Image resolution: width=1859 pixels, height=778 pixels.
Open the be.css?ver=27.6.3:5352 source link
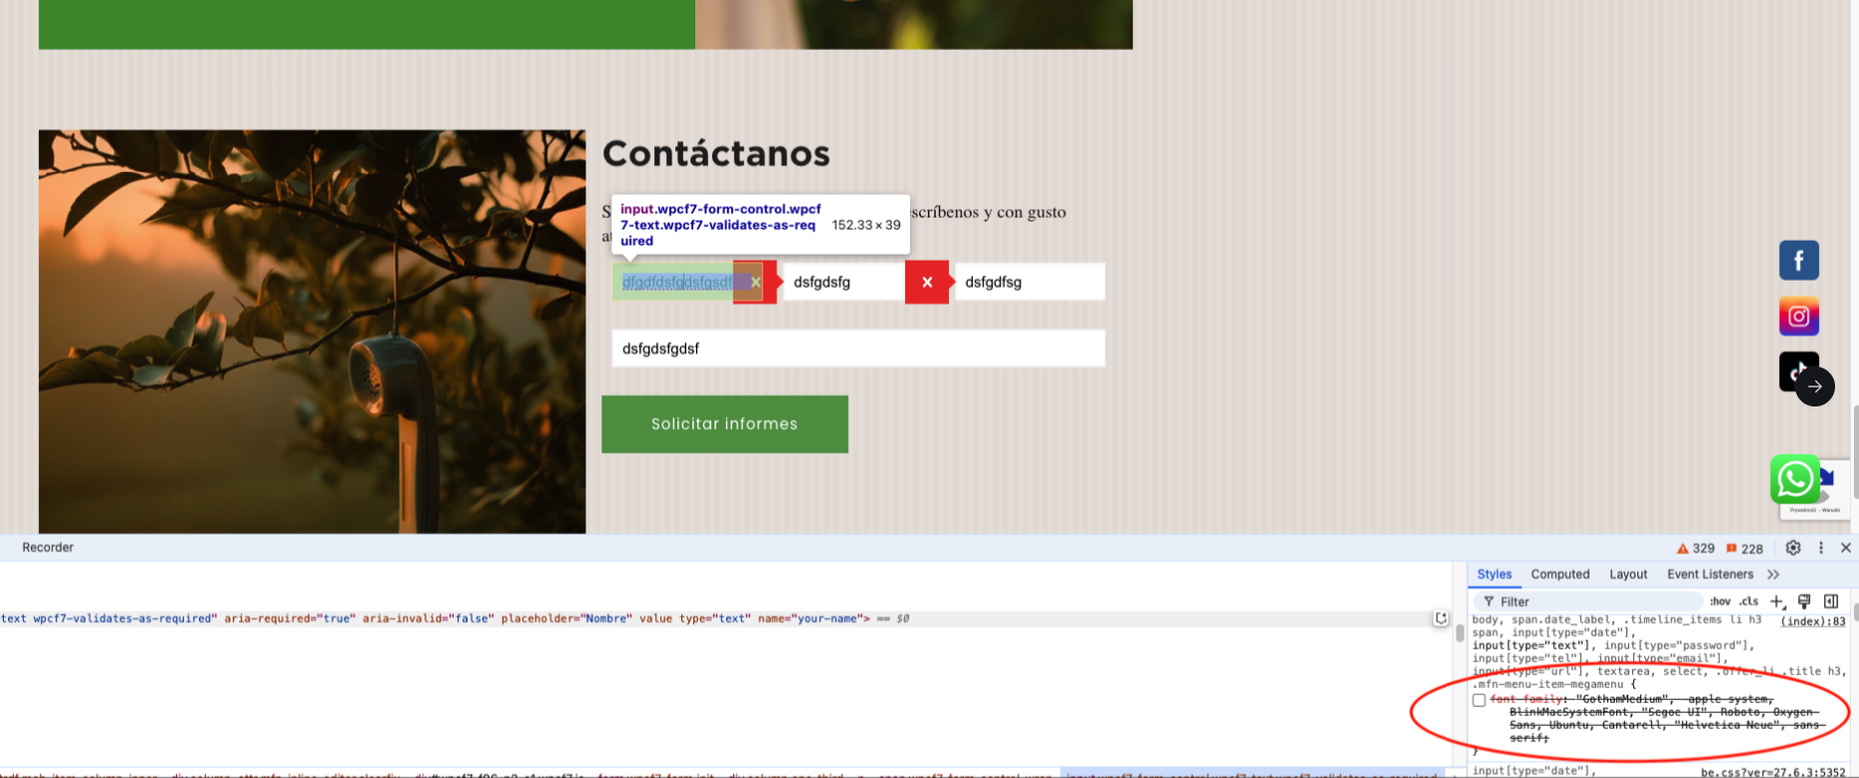coord(1773,772)
